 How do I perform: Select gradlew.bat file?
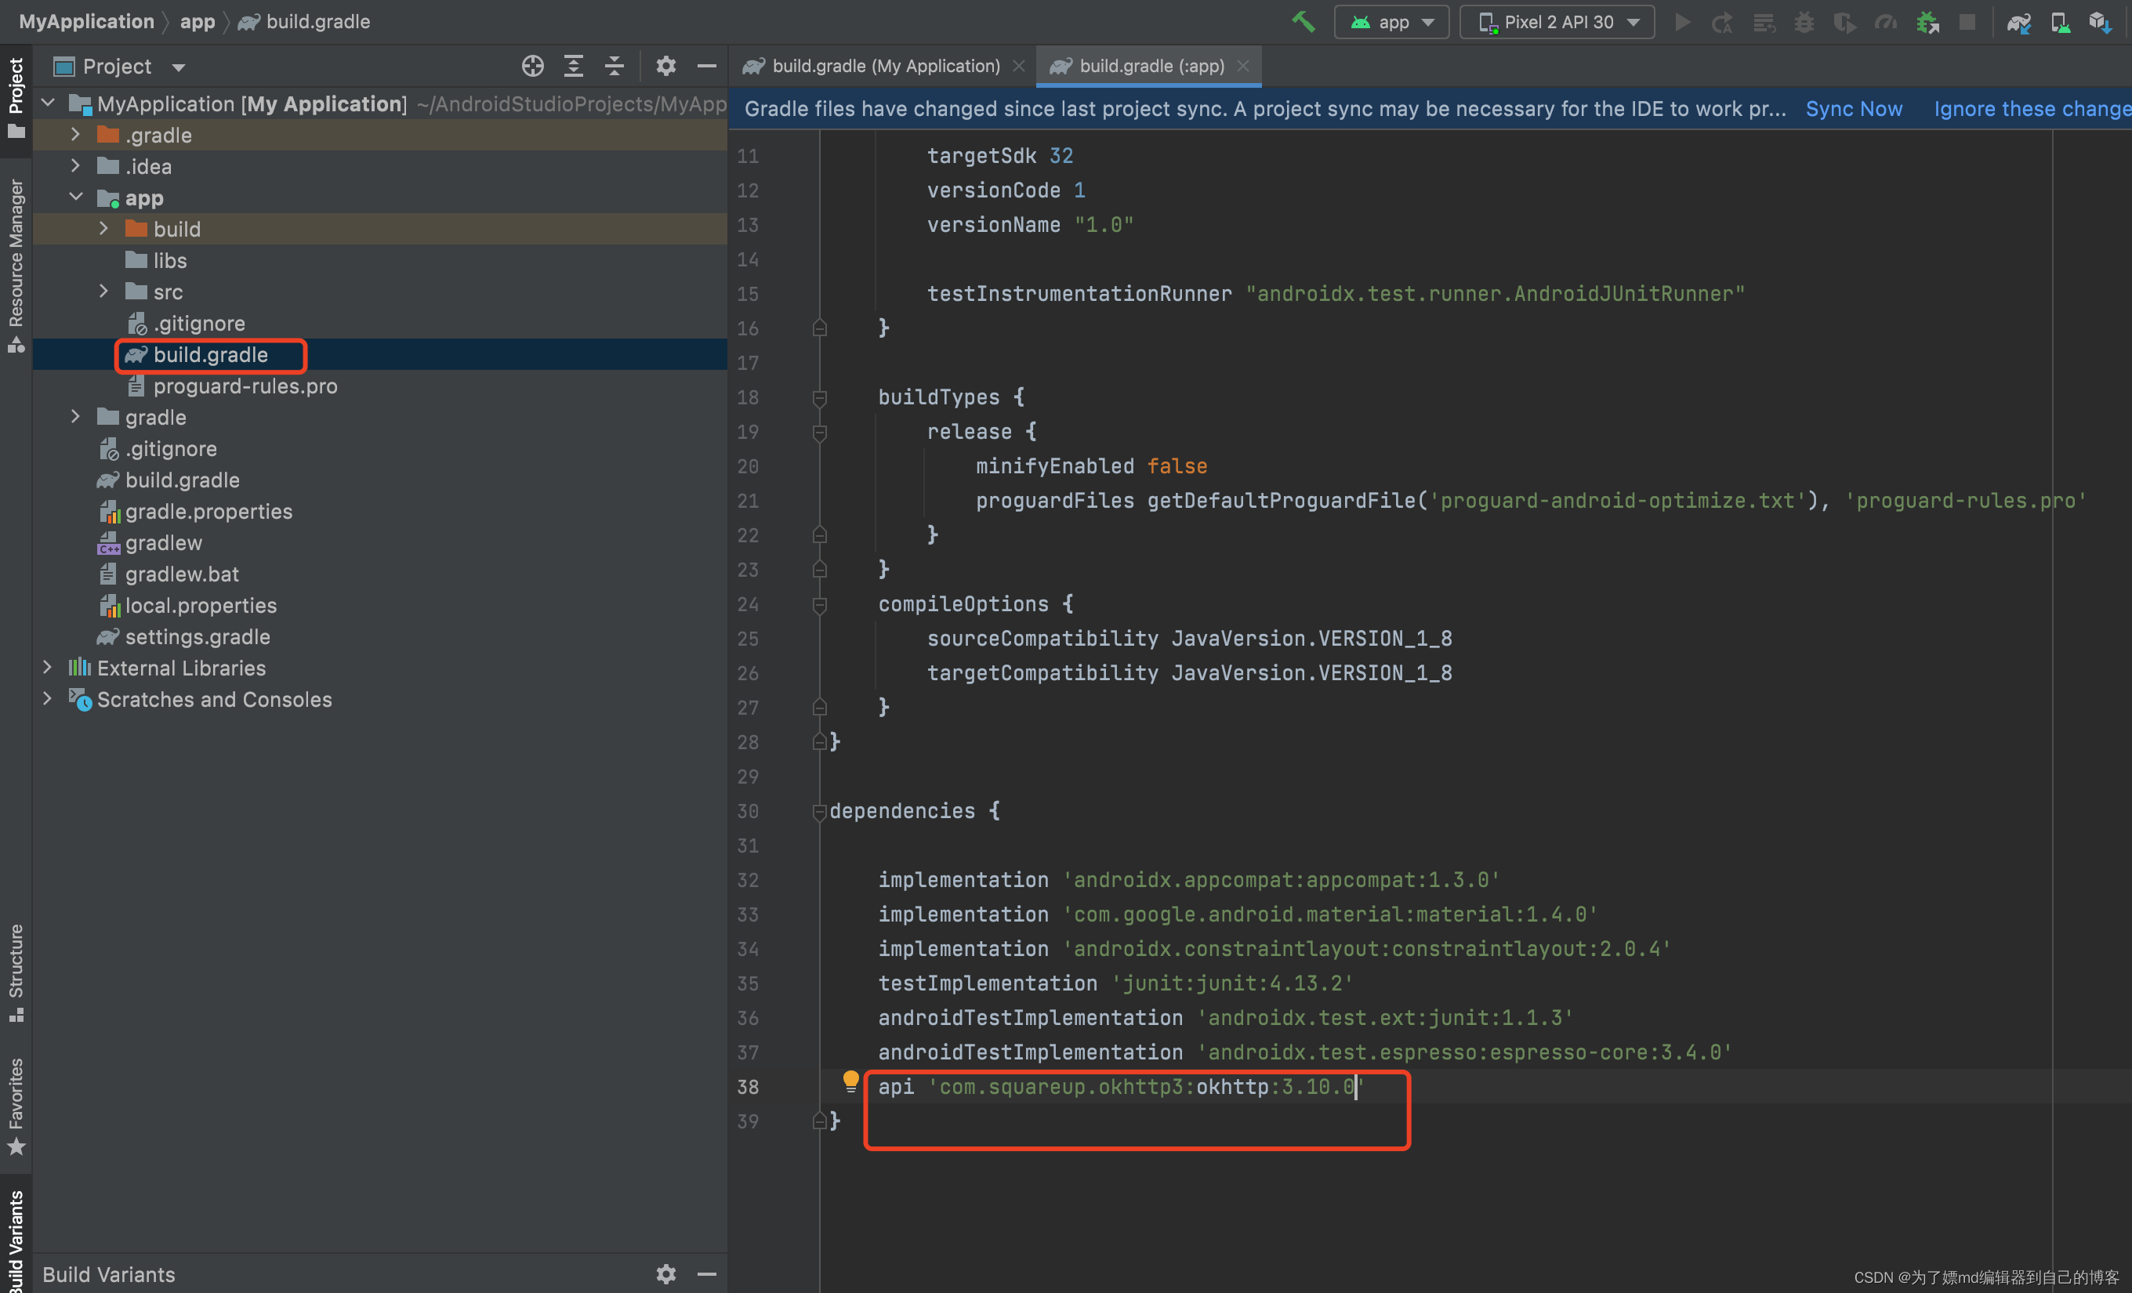169,574
